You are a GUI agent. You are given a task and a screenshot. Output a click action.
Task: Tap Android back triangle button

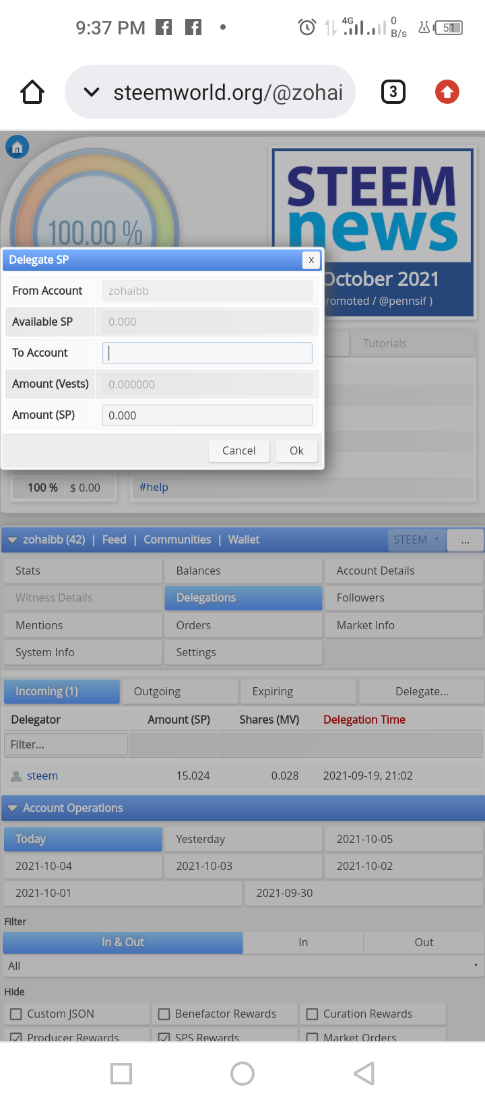364,1074
